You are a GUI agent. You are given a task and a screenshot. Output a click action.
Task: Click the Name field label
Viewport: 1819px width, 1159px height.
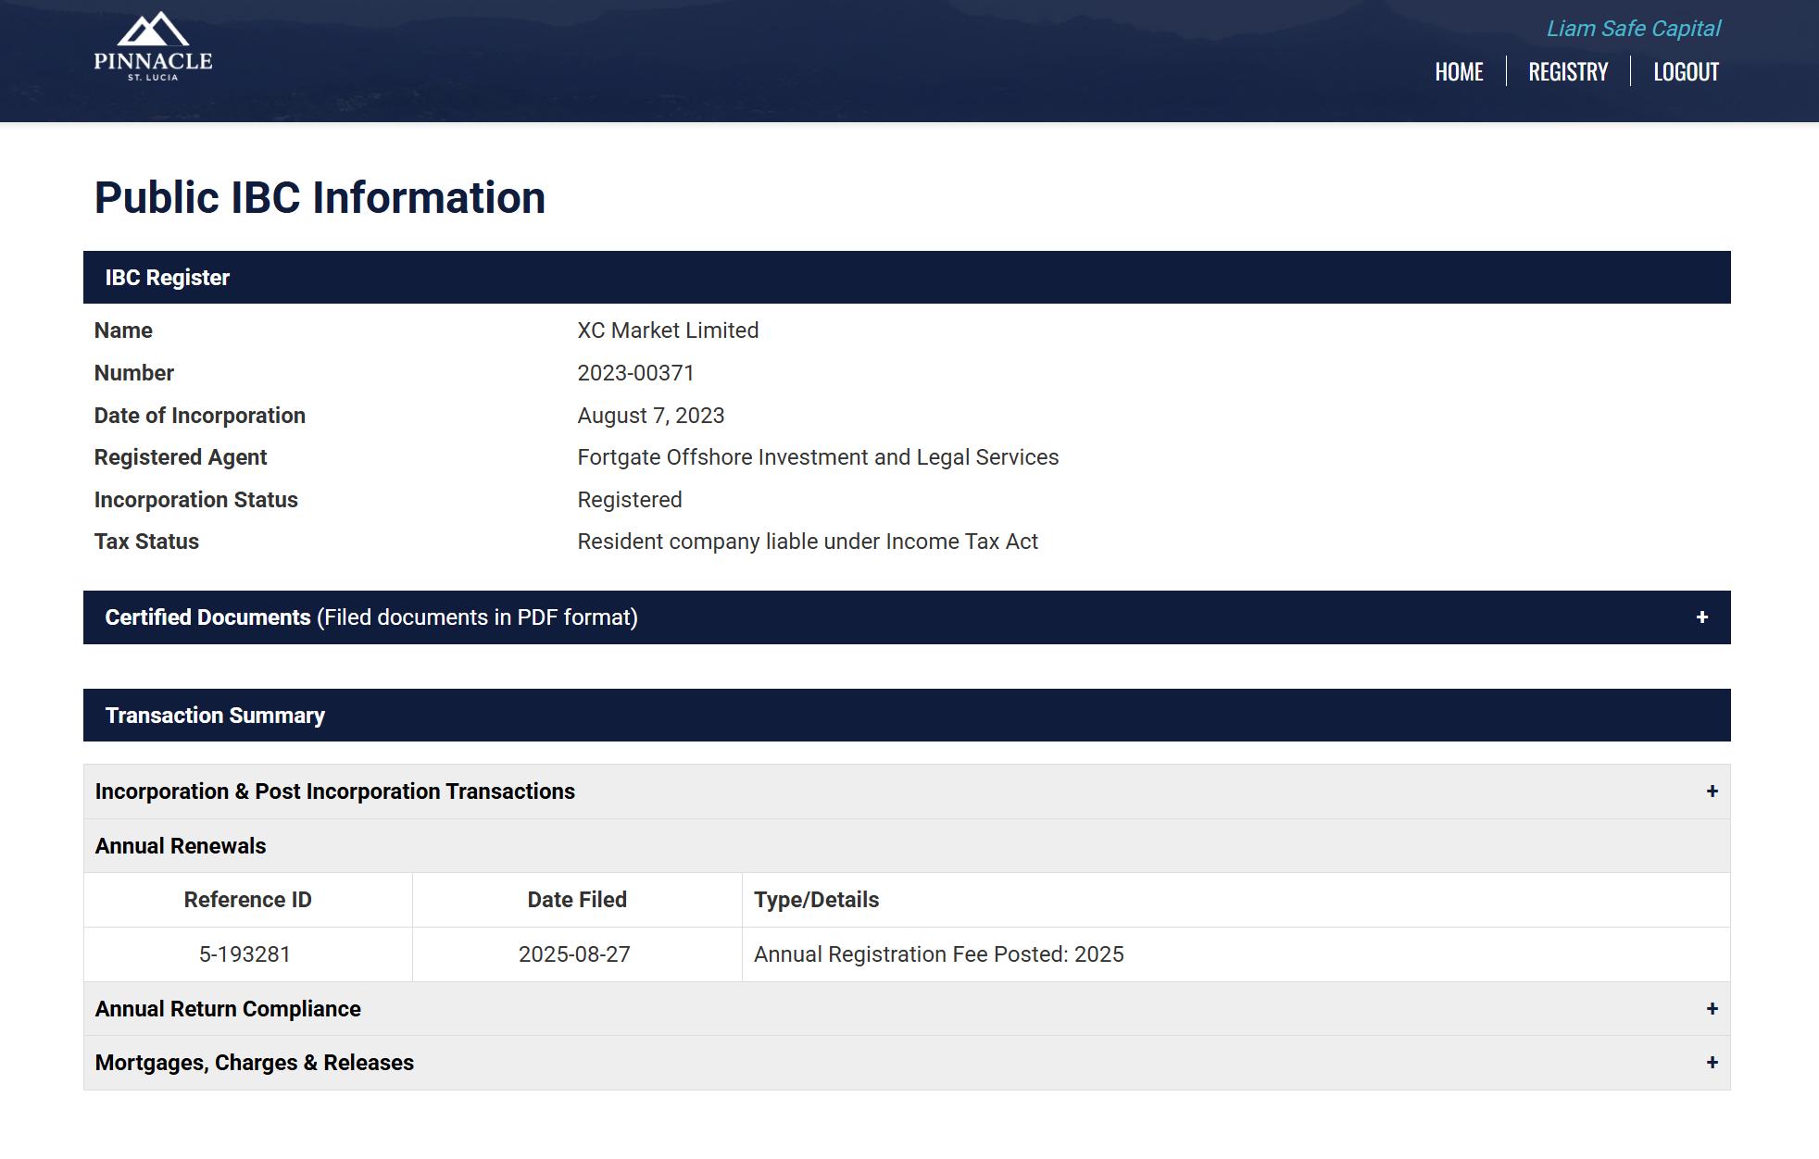[123, 330]
